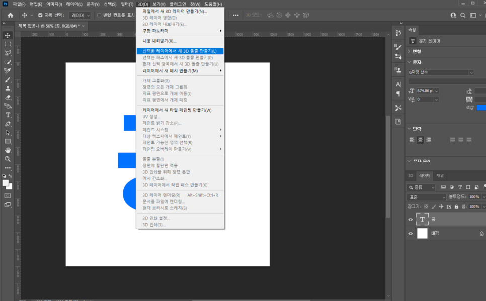
Task: Set paragraph alignment to right
Action: click(x=429, y=140)
